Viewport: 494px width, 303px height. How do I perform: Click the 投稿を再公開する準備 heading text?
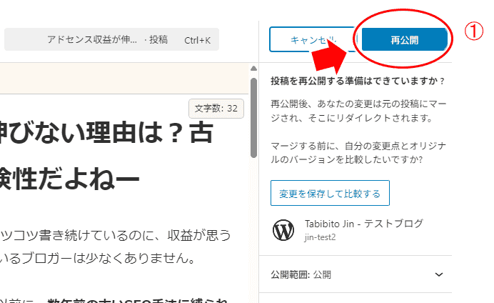coord(358,81)
